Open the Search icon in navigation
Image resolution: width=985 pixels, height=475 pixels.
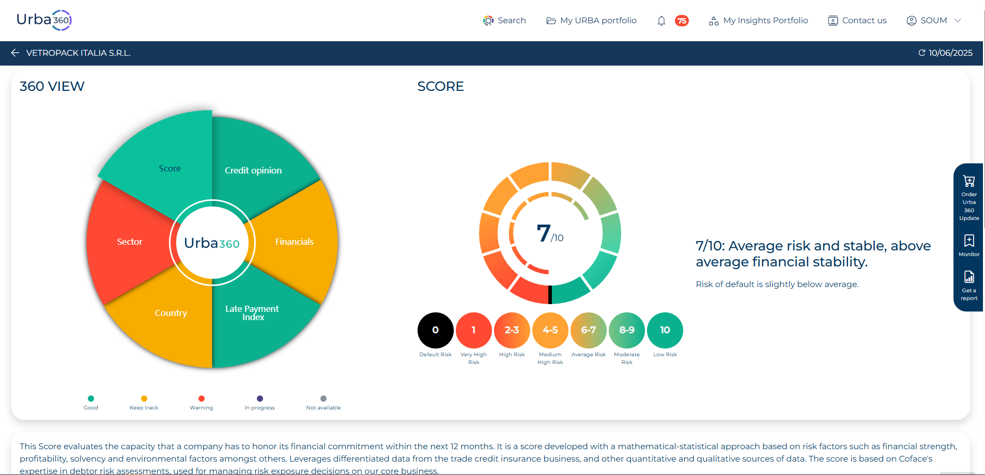(488, 21)
